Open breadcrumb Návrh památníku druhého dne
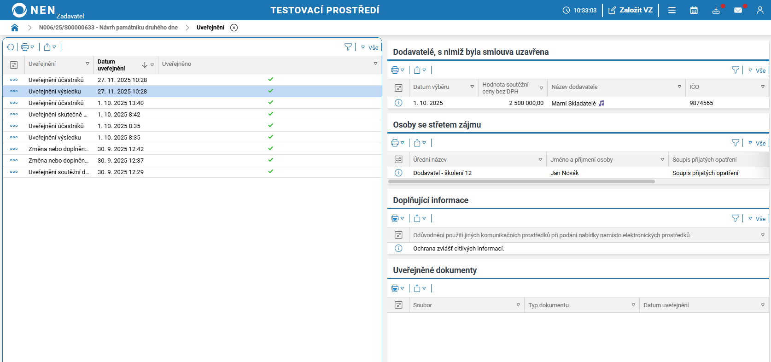Image resolution: width=771 pixels, height=362 pixels. pyautogui.click(x=108, y=28)
